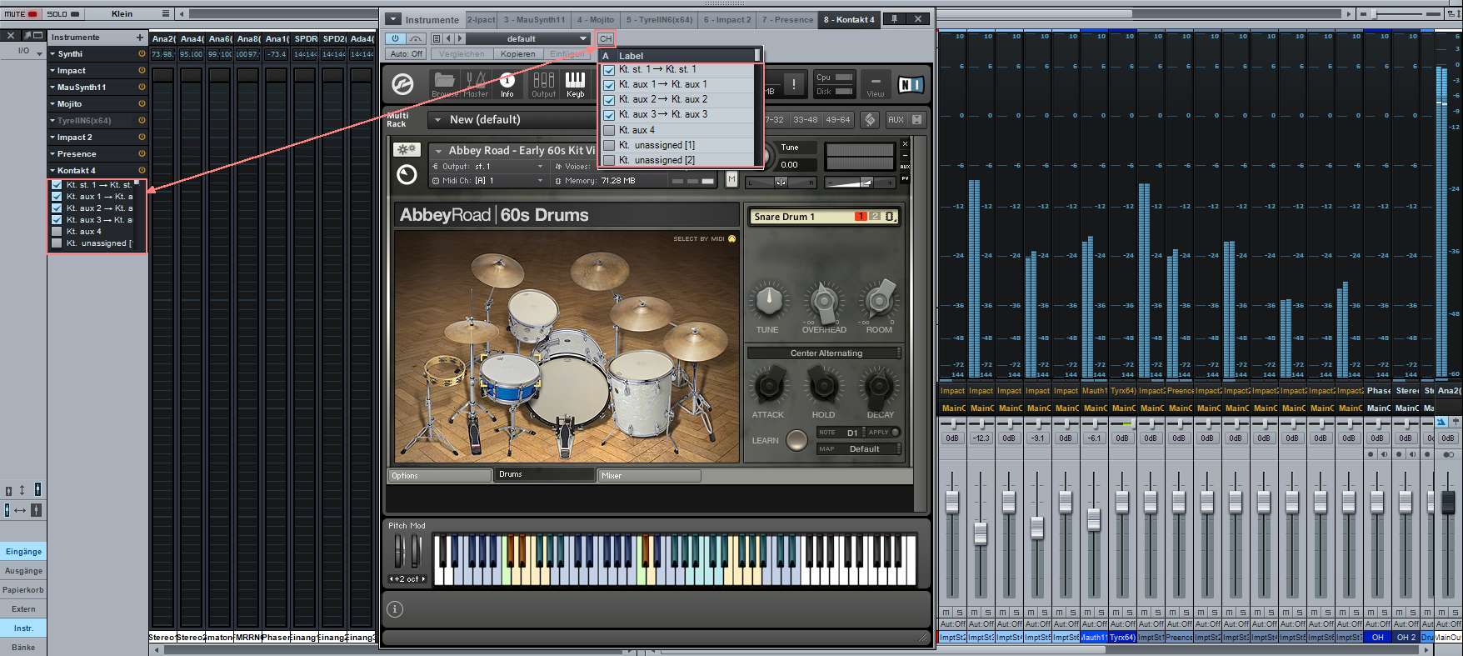Click the AUX button in Kontakt rack
Viewport: 1463px width, 656px height.
coord(896,120)
